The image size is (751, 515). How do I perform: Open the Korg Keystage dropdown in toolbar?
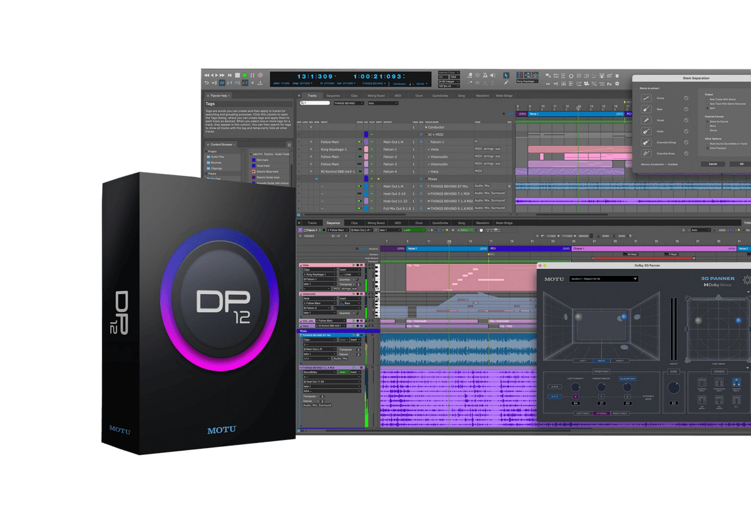[527, 81]
